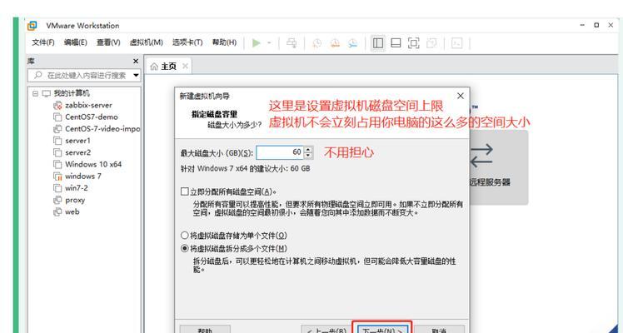Open the library search dropdown arrow

(x=137, y=75)
